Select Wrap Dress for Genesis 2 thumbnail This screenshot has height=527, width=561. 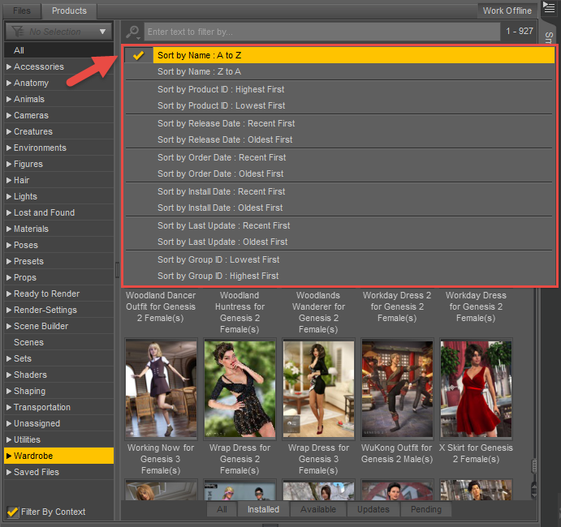point(240,389)
